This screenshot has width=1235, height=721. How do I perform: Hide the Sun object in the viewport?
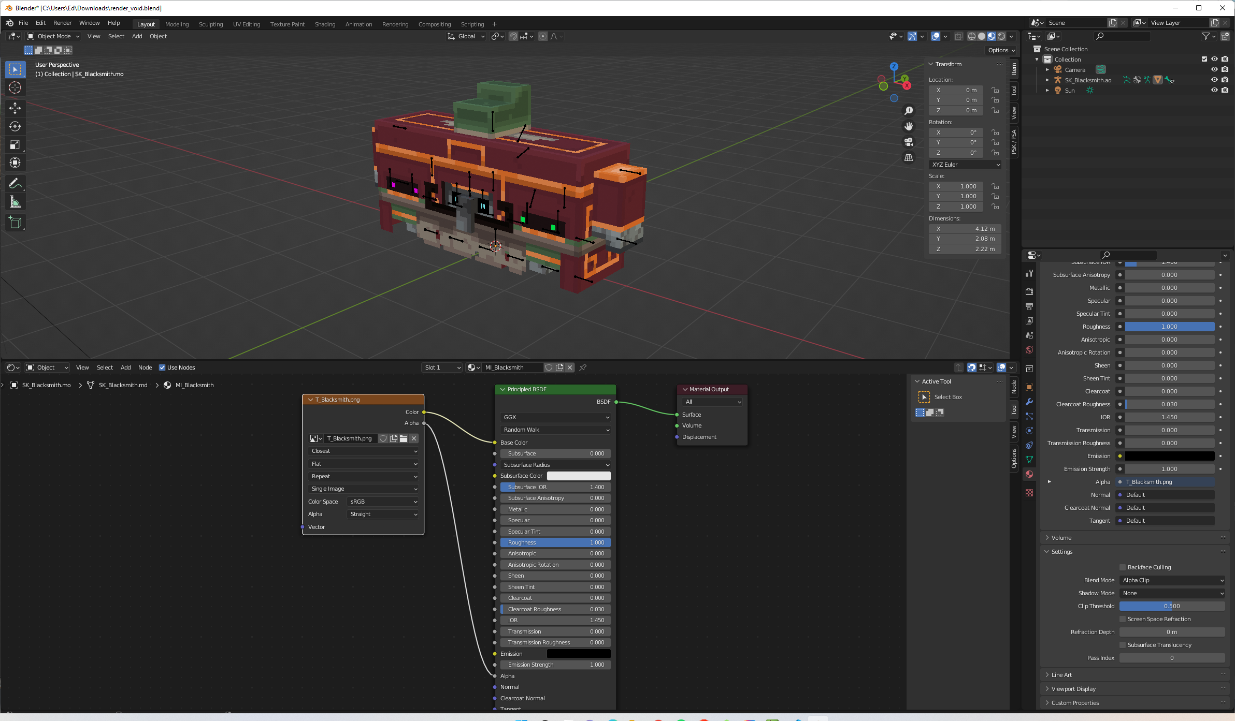point(1214,90)
